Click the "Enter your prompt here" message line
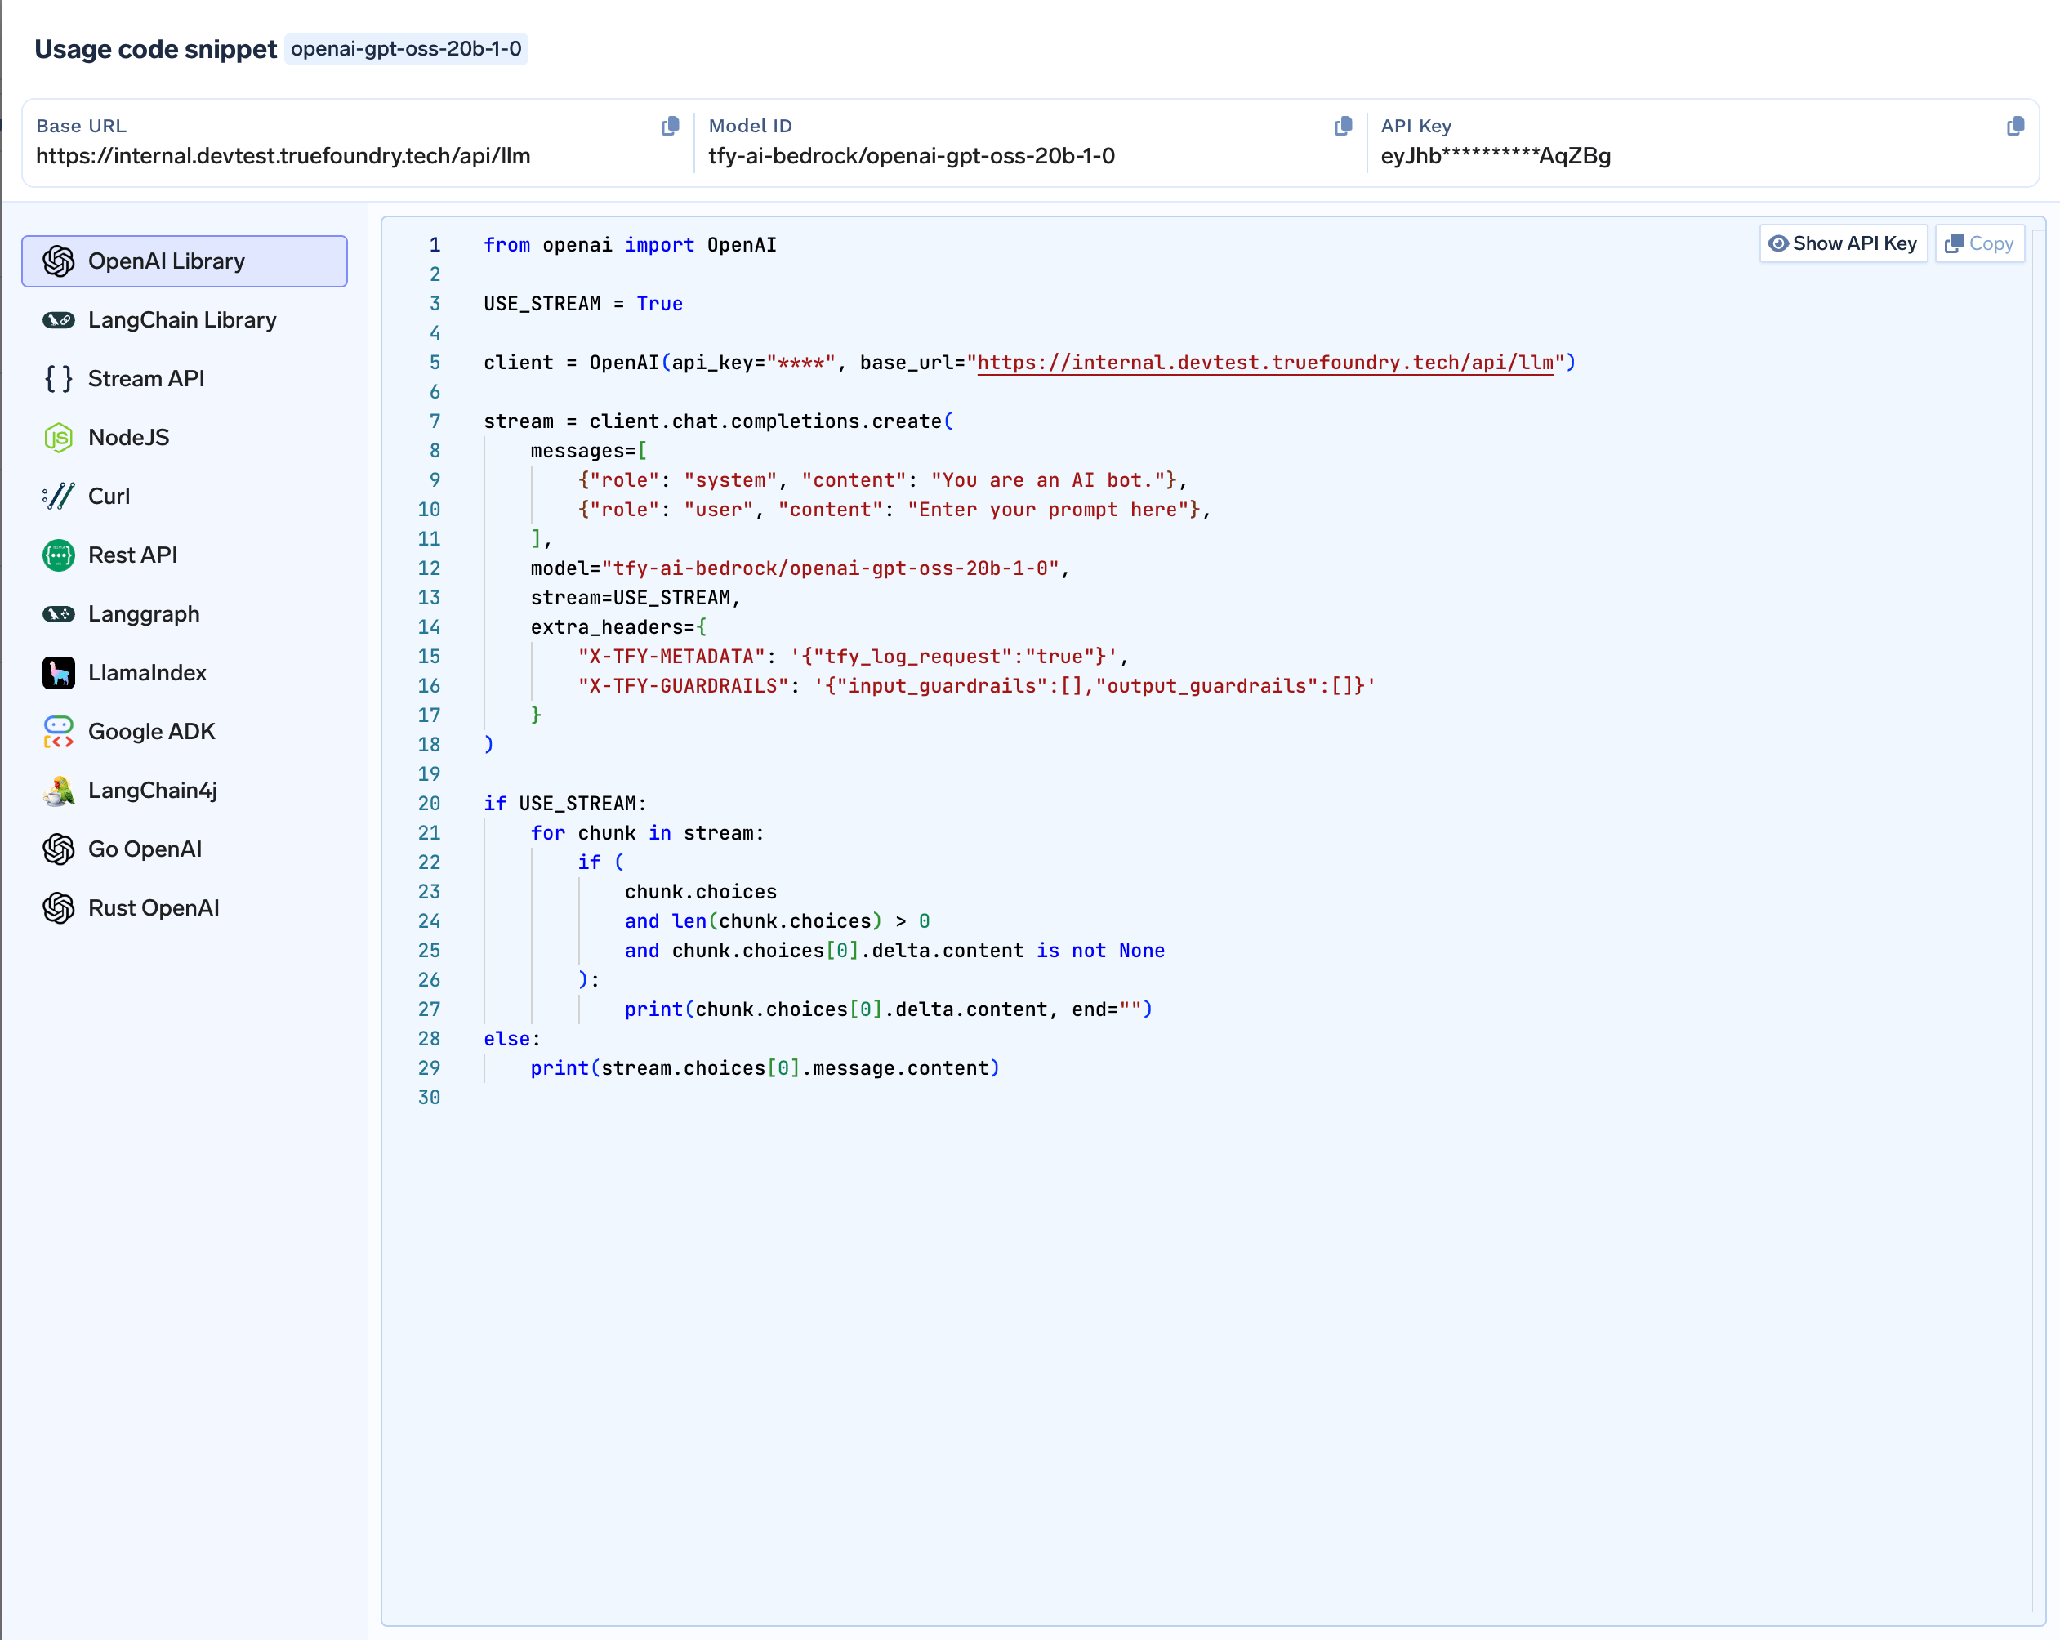Image resolution: width=2060 pixels, height=1640 pixels. click(x=894, y=510)
